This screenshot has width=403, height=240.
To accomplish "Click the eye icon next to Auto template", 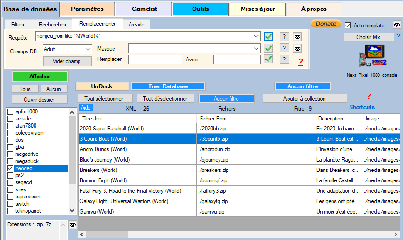I will 397,25.
